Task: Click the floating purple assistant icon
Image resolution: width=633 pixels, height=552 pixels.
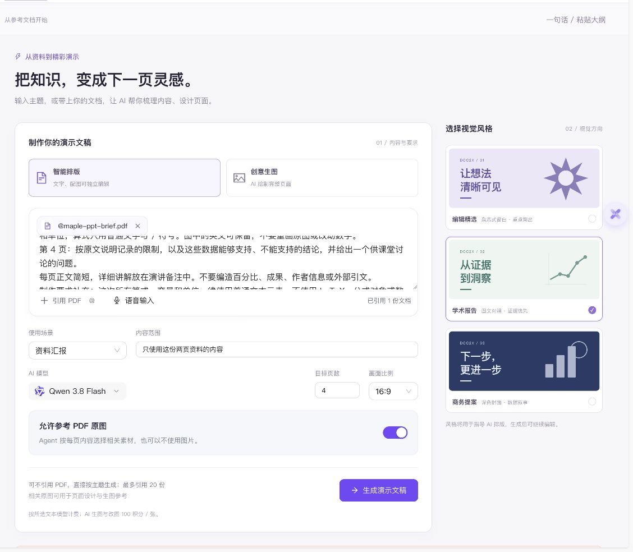Action: 616,214
